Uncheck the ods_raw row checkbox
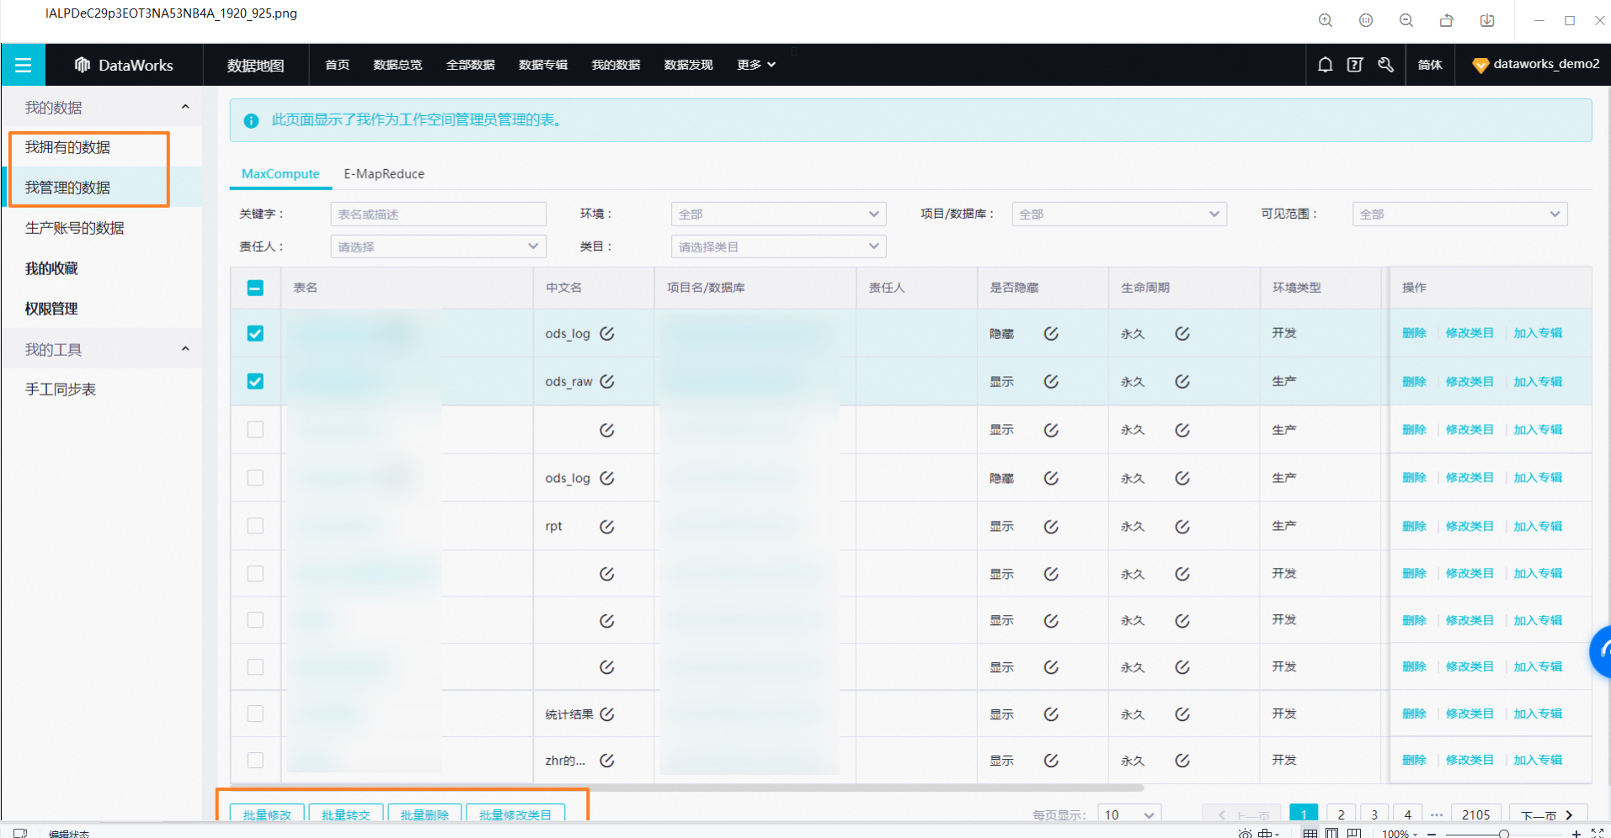1611x838 pixels. click(x=255, y=381)
